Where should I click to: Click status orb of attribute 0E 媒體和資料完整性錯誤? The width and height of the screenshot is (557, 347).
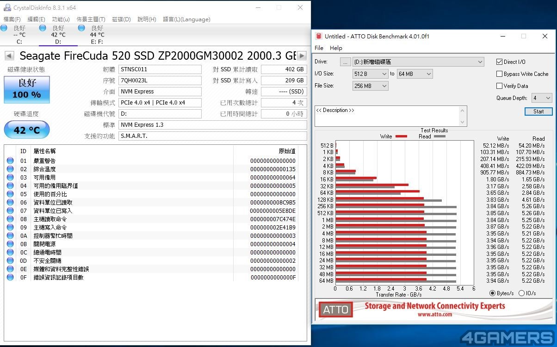click(10, 269)
